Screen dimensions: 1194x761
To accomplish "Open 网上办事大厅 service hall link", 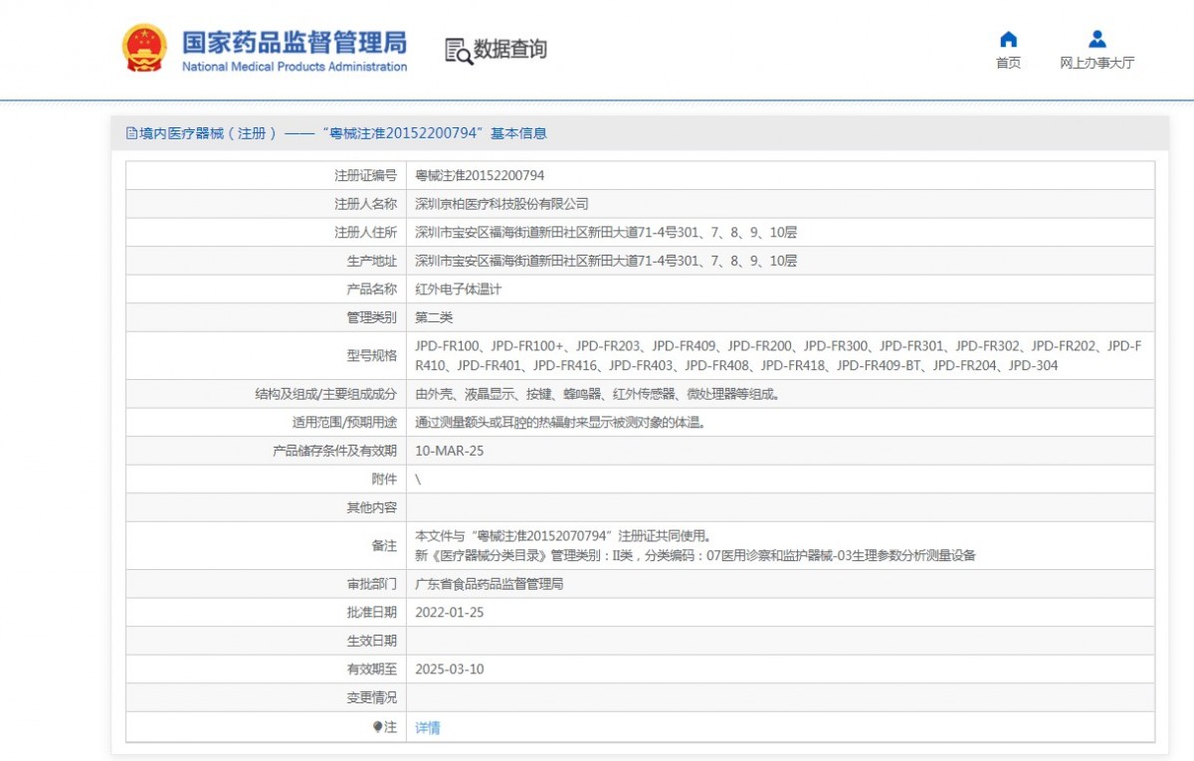I will click(1096, 63).
